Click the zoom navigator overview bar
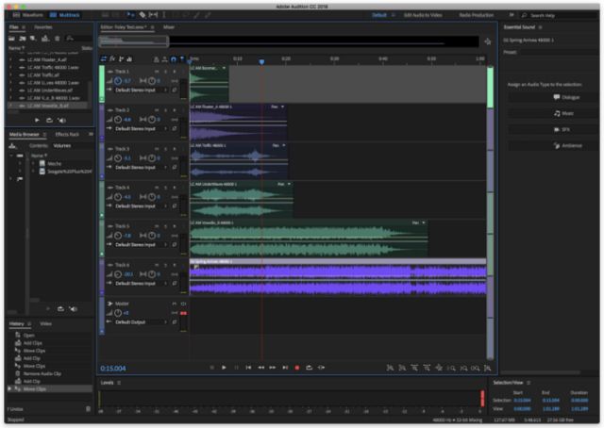This screenshot has width=604, height=428. pos(134,41)
